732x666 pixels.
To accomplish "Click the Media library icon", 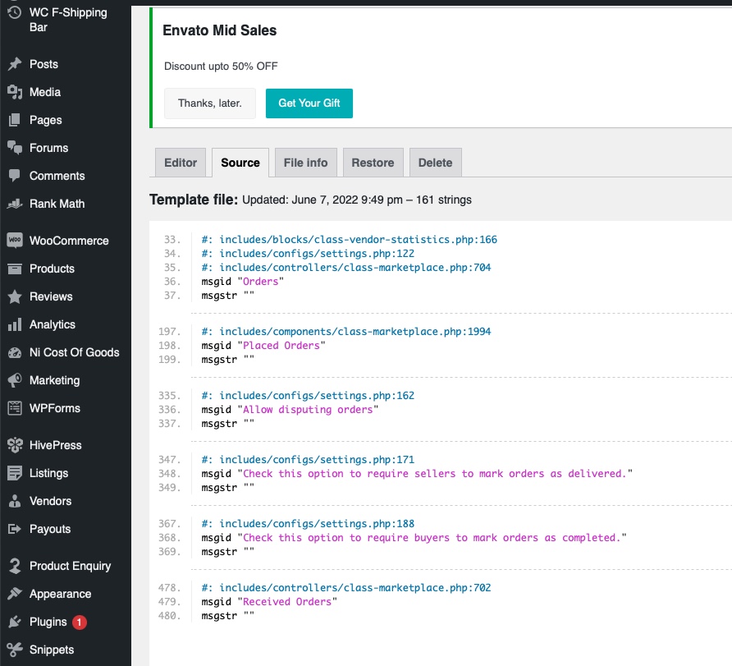I will point(15,92).
